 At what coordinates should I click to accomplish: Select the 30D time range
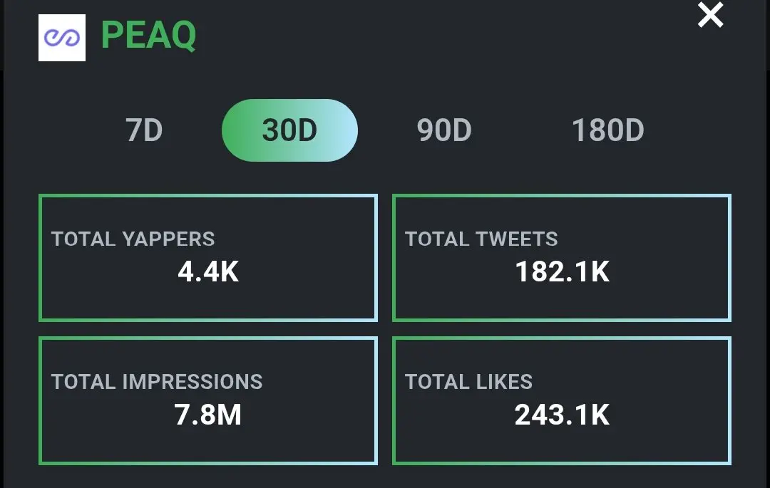coord(289,130)
